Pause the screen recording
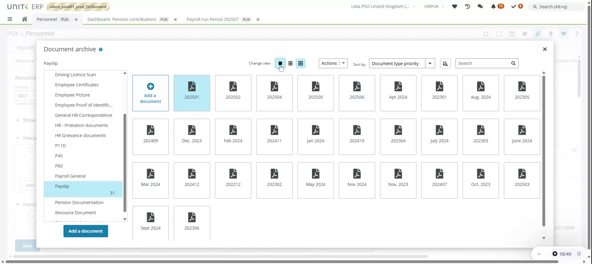This screenshot has height=264, width=592. 579,254
